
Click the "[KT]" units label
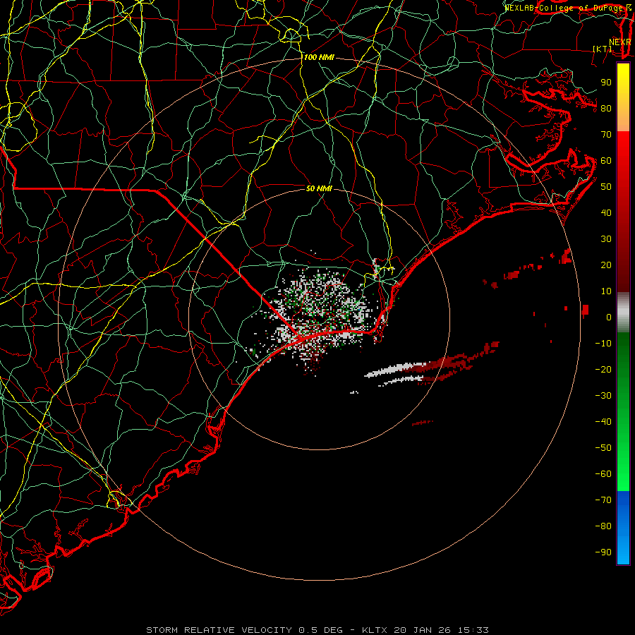click(x=603, y=49)
